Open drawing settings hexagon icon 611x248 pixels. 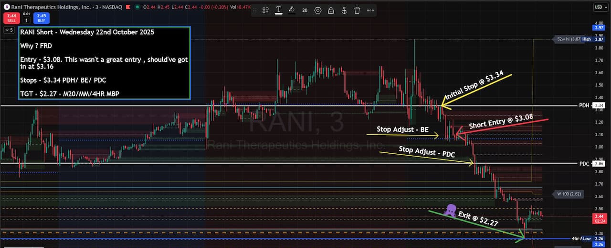click(318, 10)
